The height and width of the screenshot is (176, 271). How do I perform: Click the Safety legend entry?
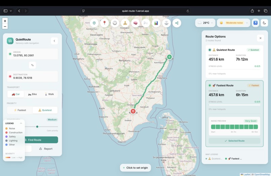pos(10,136)
